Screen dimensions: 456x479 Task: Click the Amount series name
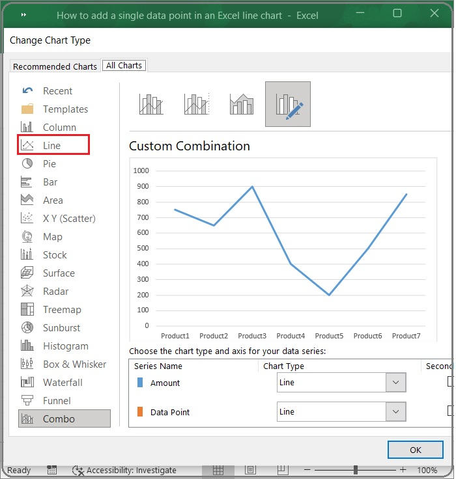click(165, 383)
